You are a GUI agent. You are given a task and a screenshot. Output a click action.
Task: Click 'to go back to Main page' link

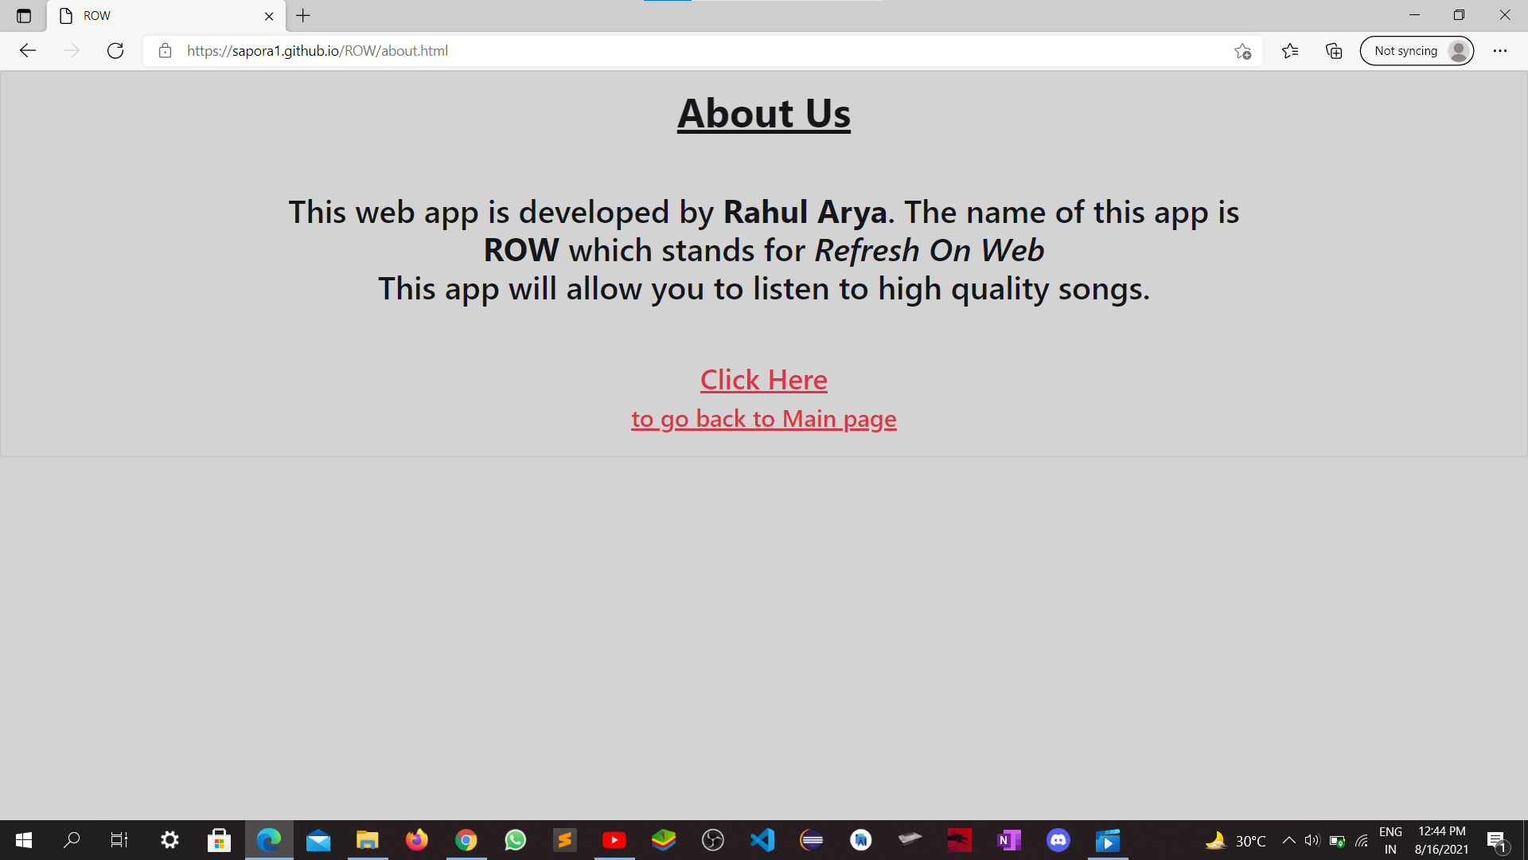pyautogui.click(x=763, y=419)
